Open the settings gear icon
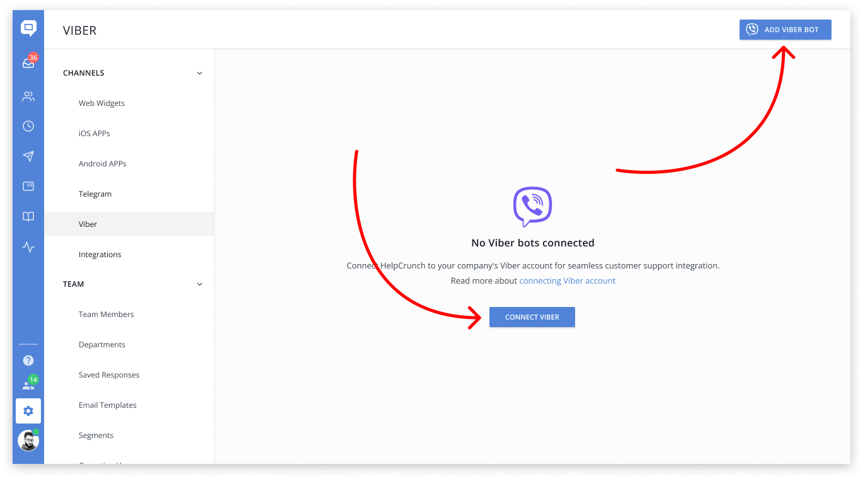863x479 pixels. [28, 411]
